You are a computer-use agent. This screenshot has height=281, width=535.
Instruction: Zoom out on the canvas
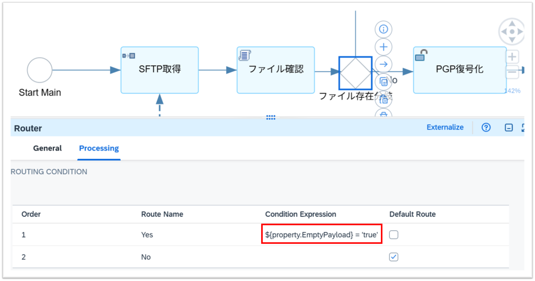[513, 72]
